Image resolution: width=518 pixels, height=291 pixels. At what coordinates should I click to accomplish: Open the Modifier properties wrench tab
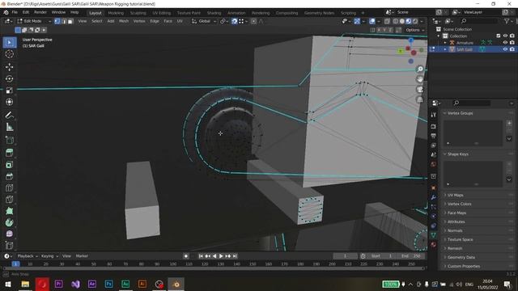pos(434,197)
